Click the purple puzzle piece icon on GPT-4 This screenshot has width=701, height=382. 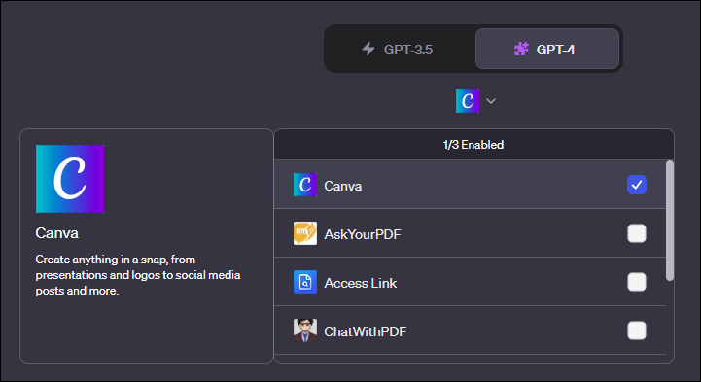click(x=521, y=49)
